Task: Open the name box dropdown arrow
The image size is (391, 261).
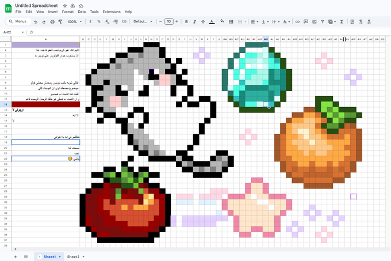Action: [22, 32]
